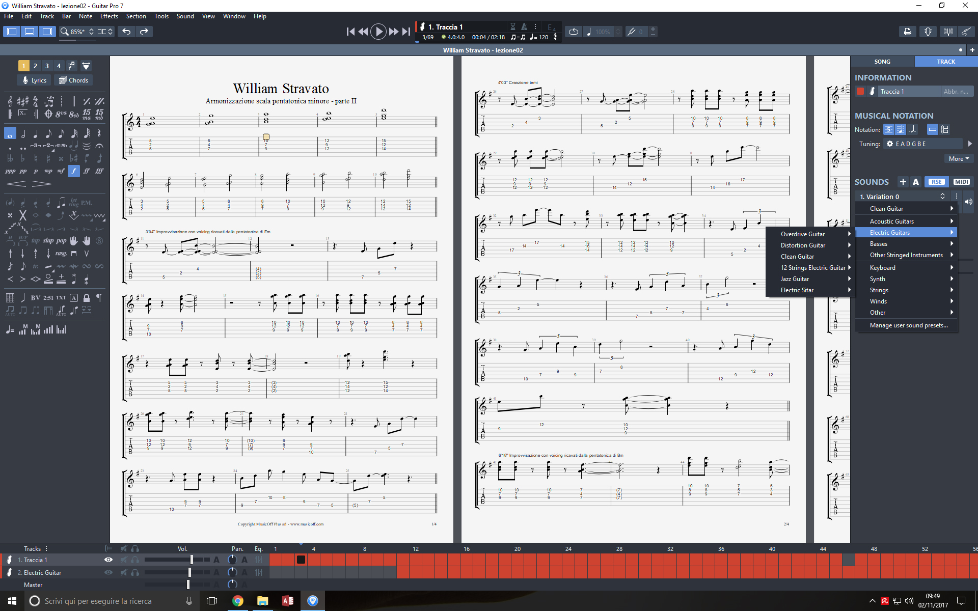Viewport: 978px width, 611px height.
Task: Click Manage user sound presets entry
Action: (908, 325)
